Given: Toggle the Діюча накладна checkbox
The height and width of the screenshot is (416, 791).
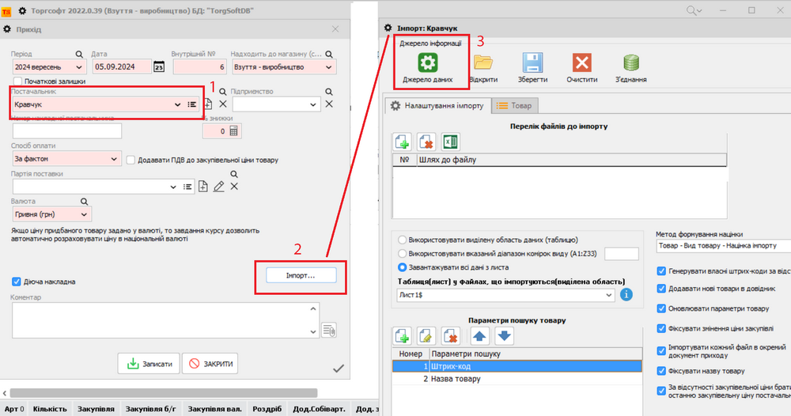Looking at the screenshot, I should point(17,281).
